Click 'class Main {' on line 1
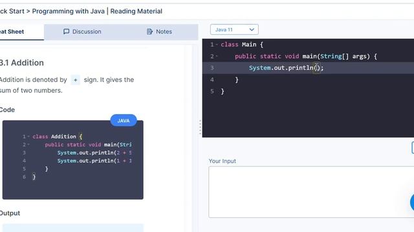The height and width of the screenshot is (232, 414). [242, 44]
